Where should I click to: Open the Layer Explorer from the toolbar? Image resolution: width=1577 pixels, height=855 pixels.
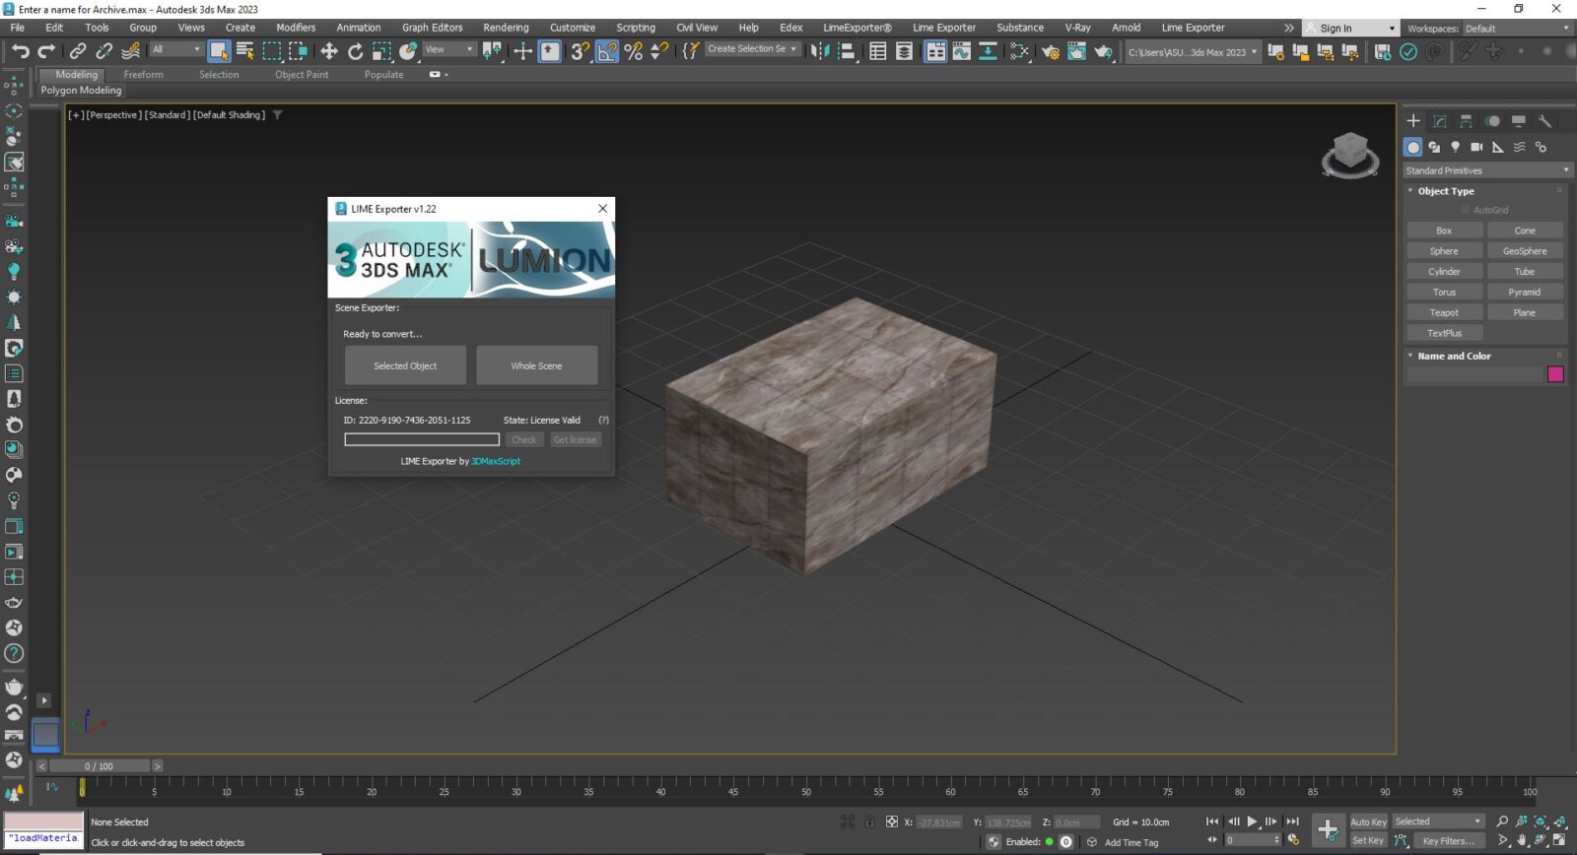pyautogui.click(x=904, y=51)
